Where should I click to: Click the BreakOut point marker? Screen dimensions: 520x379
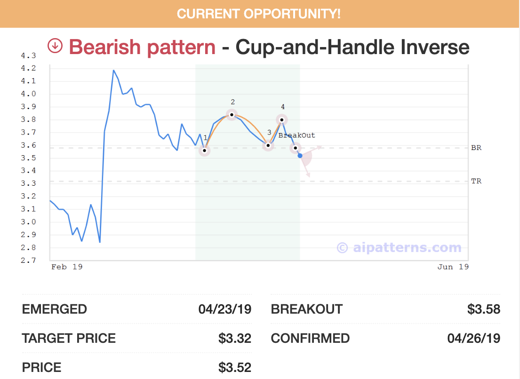pyautogui.click(x=295, y=148)
